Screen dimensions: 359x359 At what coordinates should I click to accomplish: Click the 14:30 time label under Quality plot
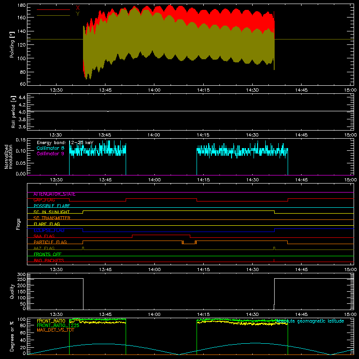pos(252,315)
